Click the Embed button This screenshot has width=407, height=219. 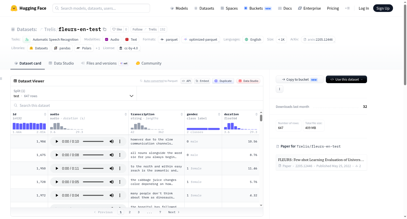coord(202,81)
